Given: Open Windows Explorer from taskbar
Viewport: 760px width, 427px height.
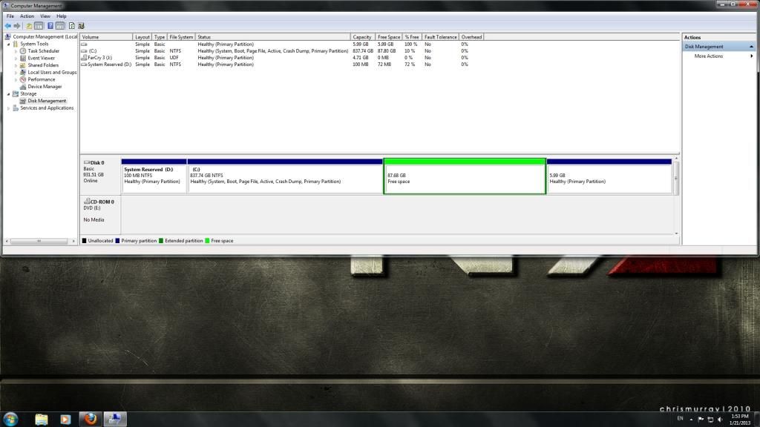Looking at the screenshot, I should pyautogui.click(x=42, y=419).
